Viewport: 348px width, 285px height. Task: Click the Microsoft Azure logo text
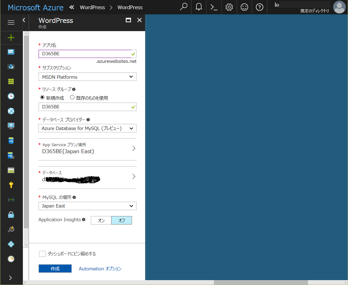click(35, 7)
